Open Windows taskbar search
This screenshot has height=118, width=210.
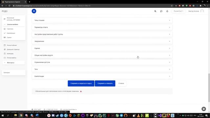[x=8, y=115]
